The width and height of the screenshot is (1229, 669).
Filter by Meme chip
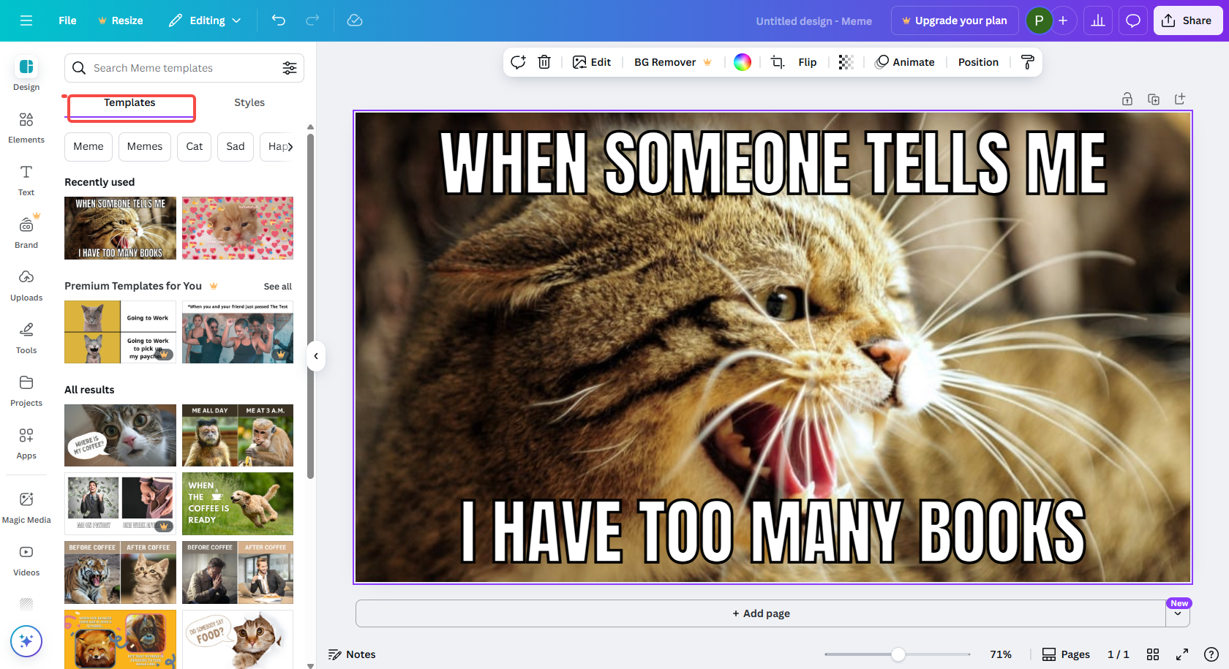89,147
